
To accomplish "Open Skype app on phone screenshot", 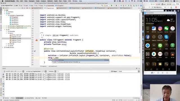I will pyautogui.click(x=166, y=37).
